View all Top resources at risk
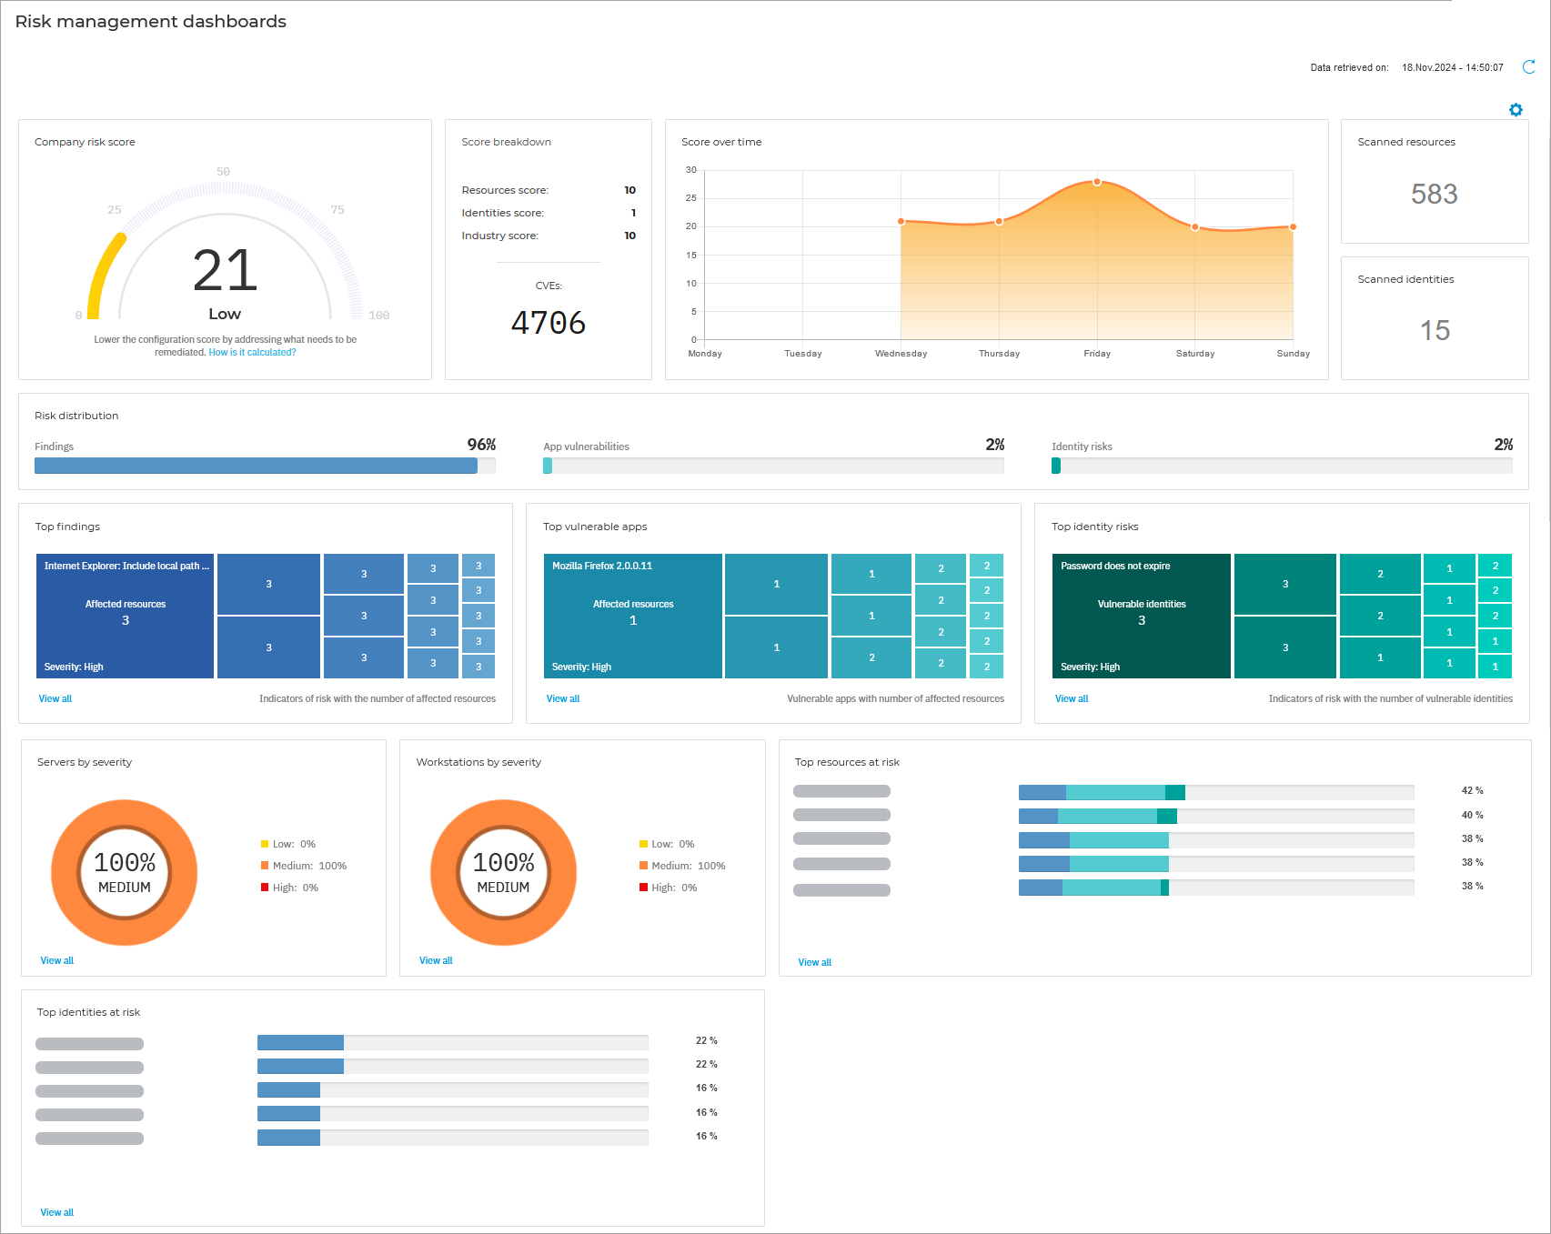 (x=814, y=962)
